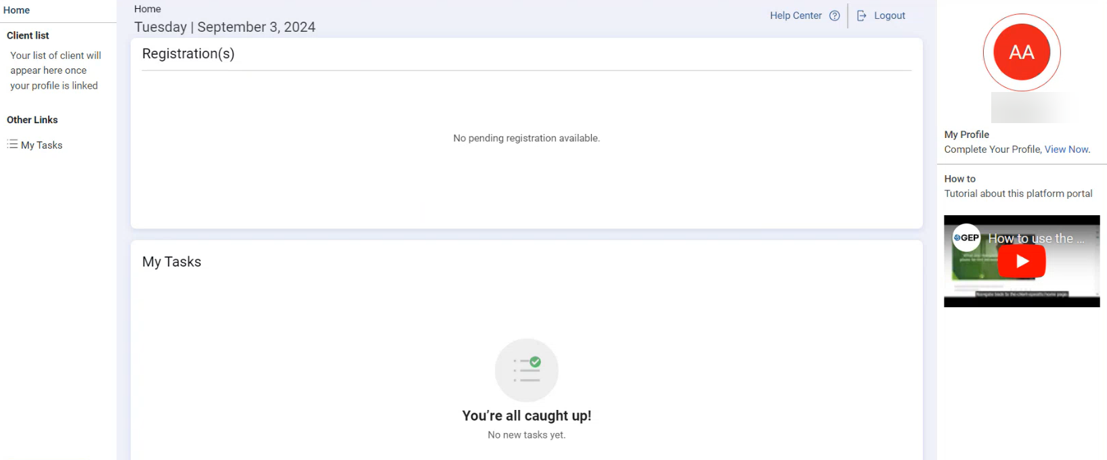Open My Tasks from Other Links
Screen dimensions: 1107x460
(x=41, y=145)
